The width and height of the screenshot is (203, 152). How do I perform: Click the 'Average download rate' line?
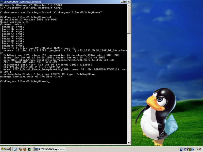pos(31,77)
